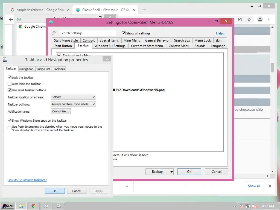Focus the Search Settings input field
This screenshot has width=280, height=210.
tap(87, 33)
